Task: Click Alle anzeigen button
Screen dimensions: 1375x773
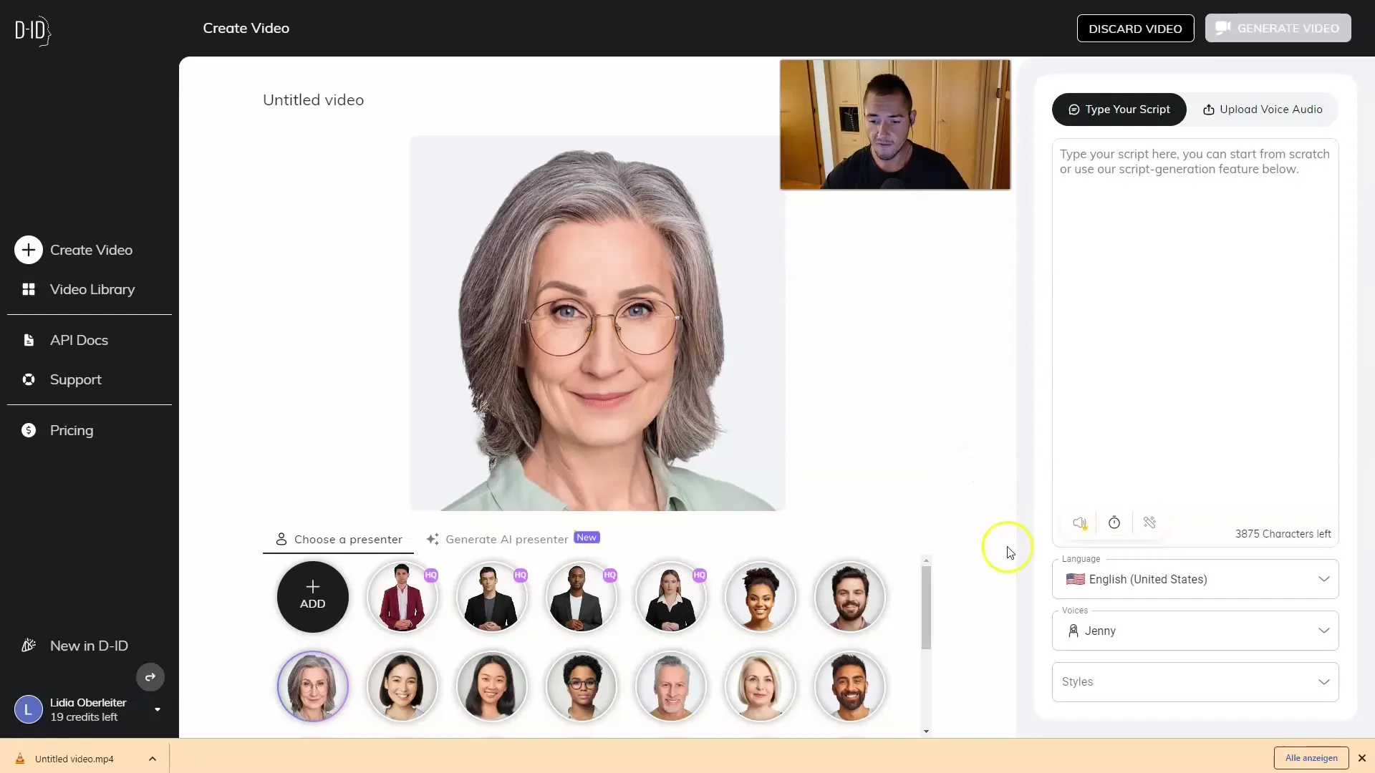Action: [x=1311, y=758]
